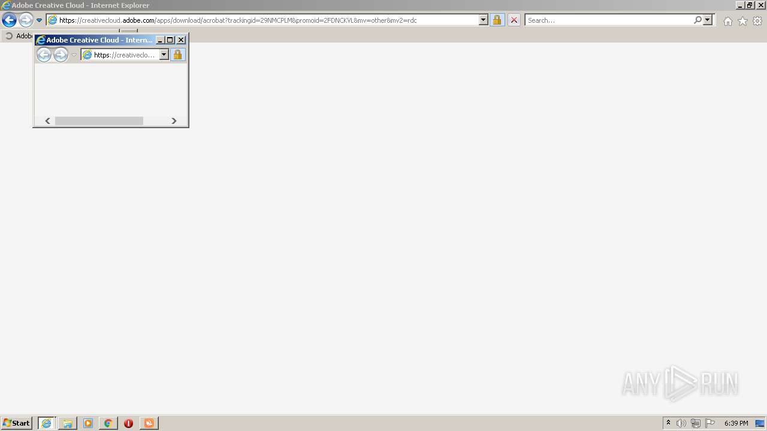The width and height of the screenshot is (767, 431).
Task: Open recent pages dropdown in popup window
Action: click(x=74, y=55)
